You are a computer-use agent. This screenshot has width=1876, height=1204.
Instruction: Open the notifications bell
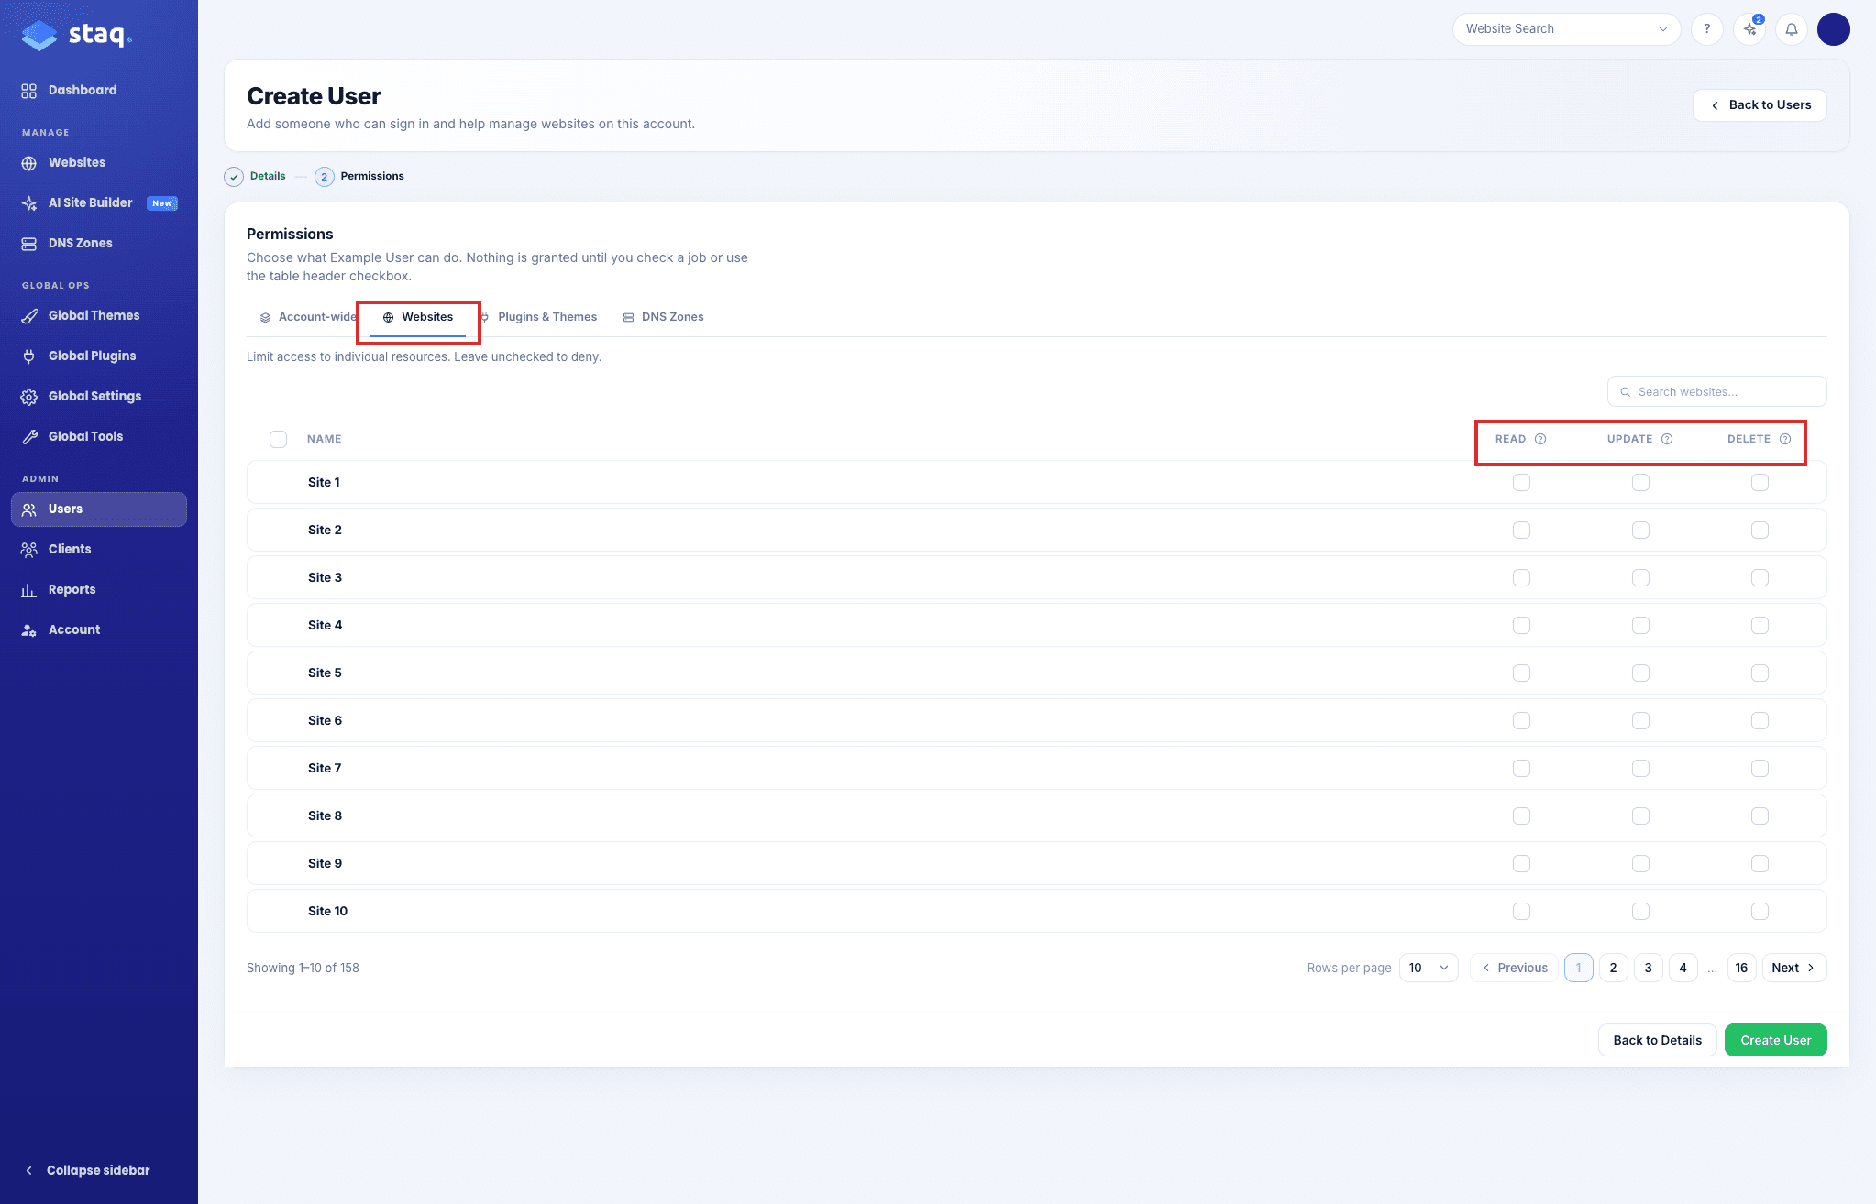click(x=1791, y=29)
